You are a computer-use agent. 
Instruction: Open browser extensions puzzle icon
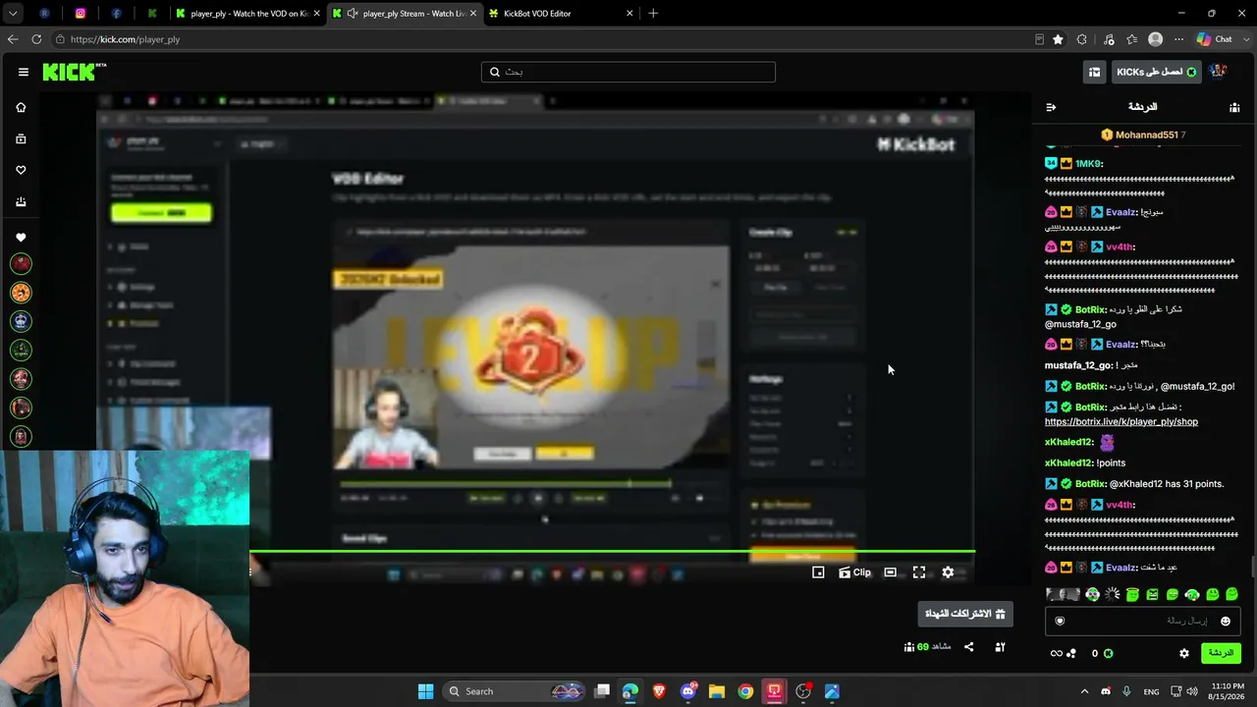pos(1081,39)
